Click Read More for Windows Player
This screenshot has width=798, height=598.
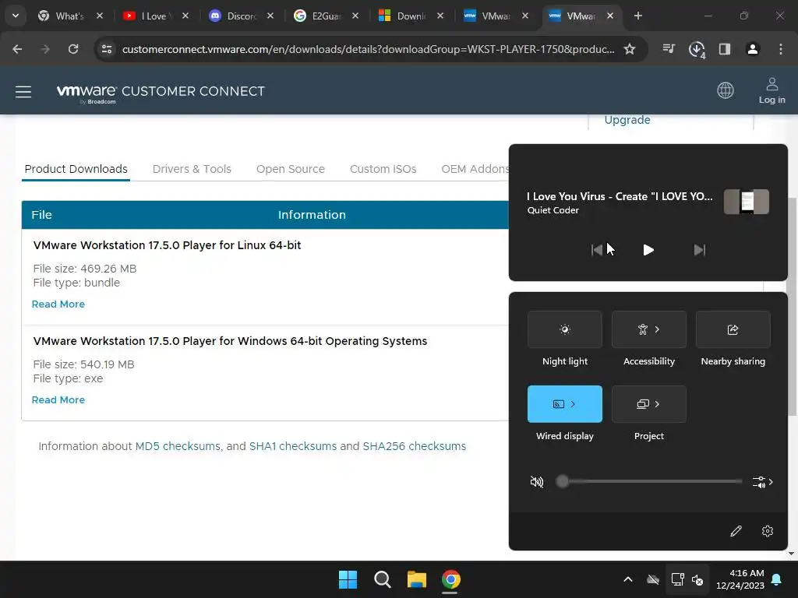(x=58, y=399)
